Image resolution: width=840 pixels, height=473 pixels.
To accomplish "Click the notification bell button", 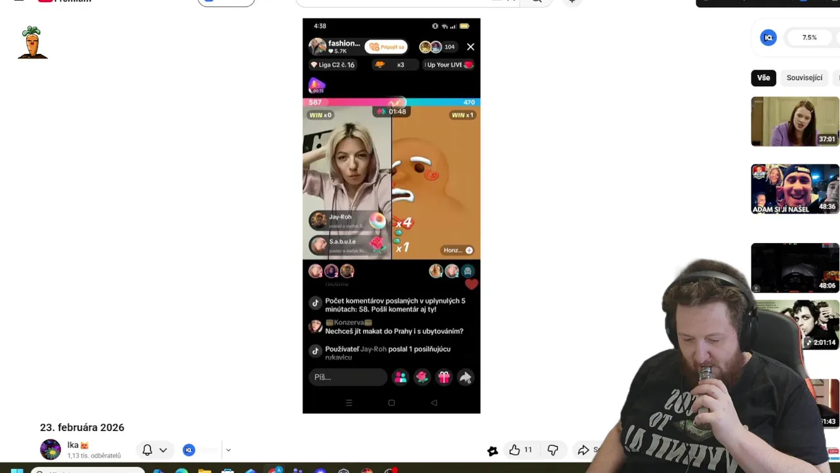I will click(x=147, y=450).
